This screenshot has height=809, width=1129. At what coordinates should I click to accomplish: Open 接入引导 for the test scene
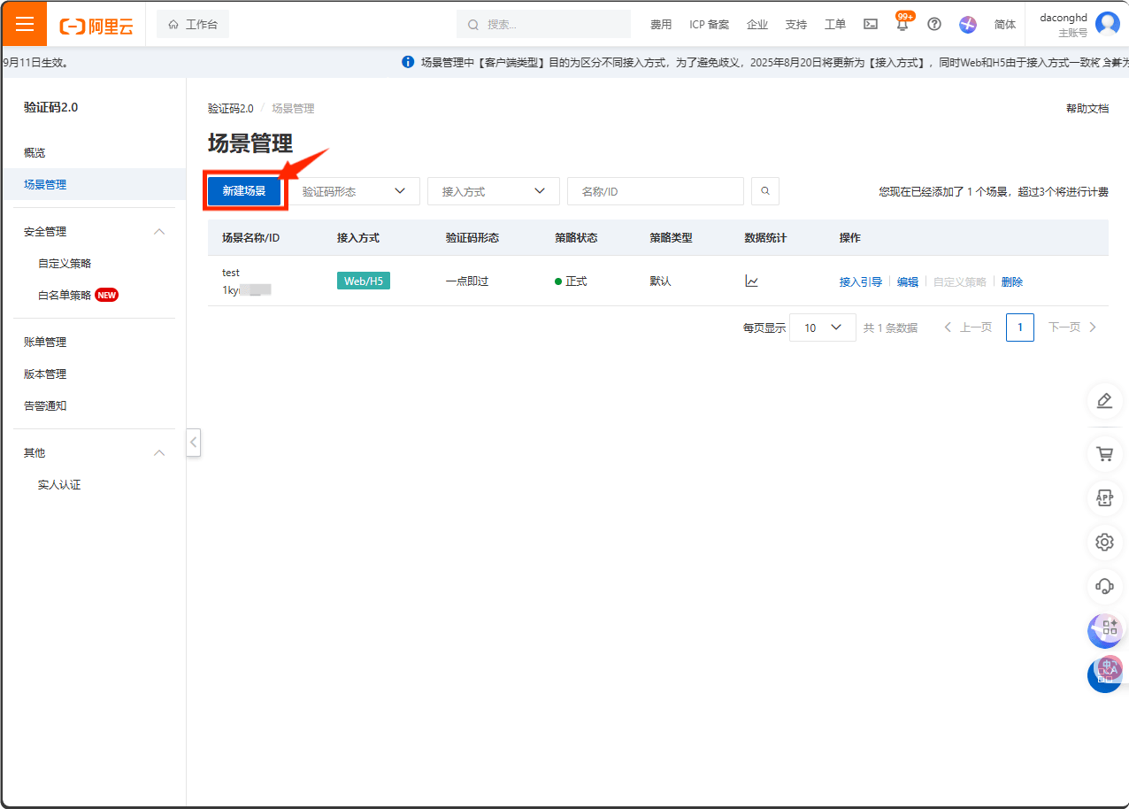pyautogui.click(x=859, y=281)
